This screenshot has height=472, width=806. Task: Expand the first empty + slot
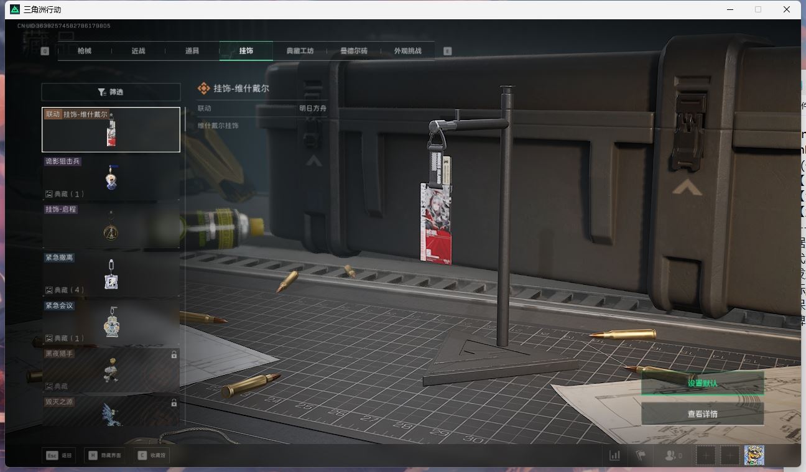[x=706, y=455]
